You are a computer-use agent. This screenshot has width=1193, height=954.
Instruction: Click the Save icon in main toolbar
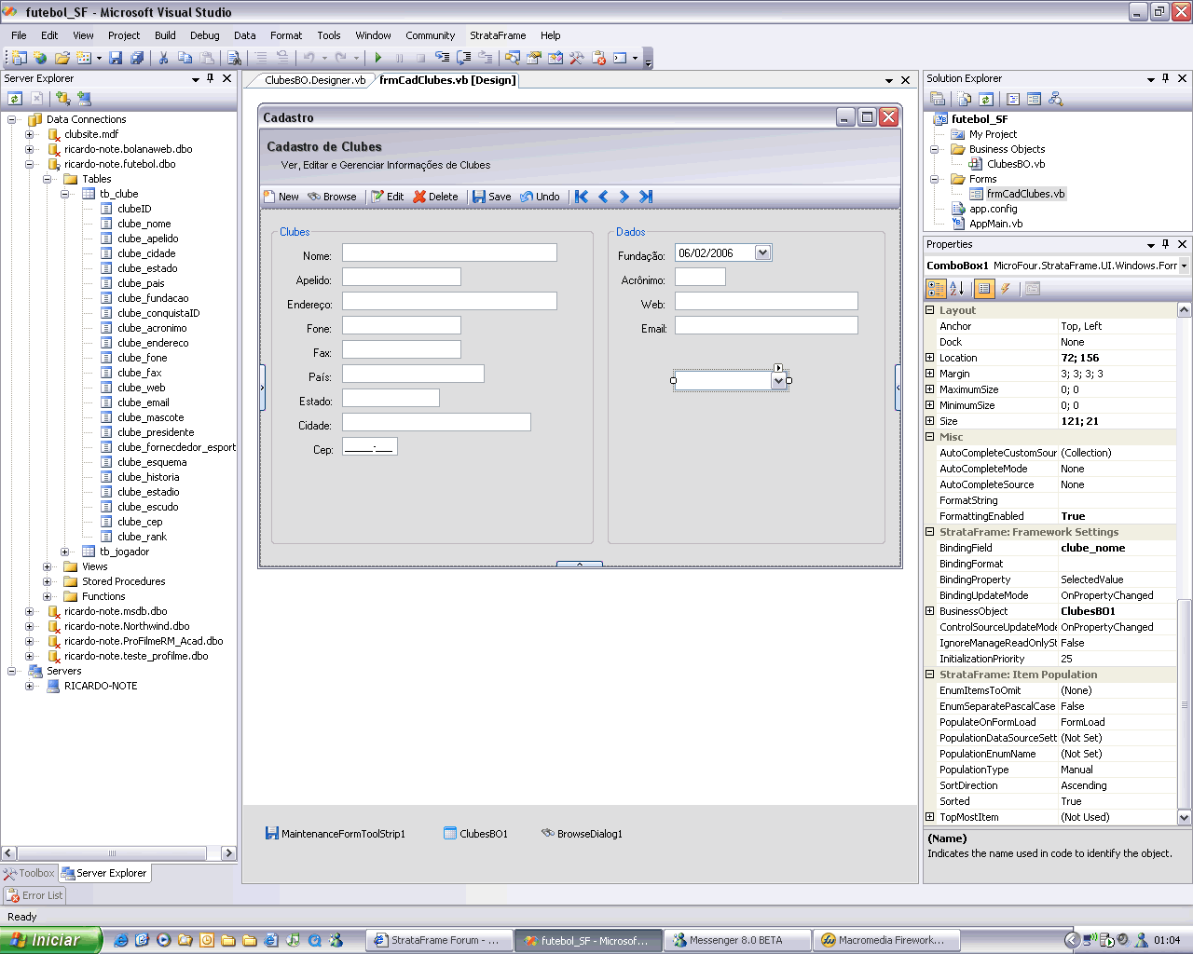(x=116, y=58)
